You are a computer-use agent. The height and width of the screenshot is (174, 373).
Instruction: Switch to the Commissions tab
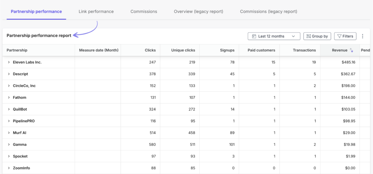(x=144, y=11)
